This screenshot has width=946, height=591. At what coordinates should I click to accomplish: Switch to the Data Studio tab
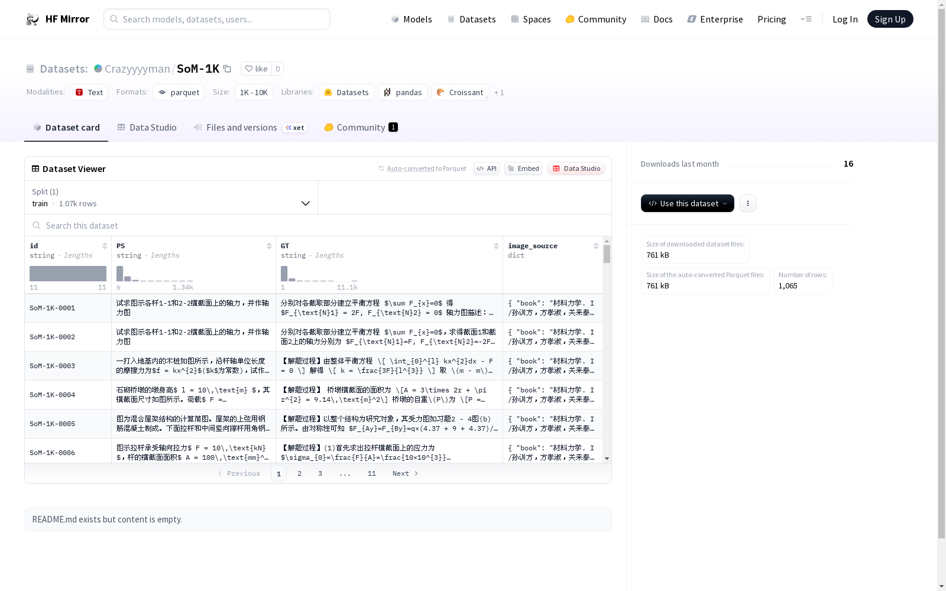(x=147, y=128)
